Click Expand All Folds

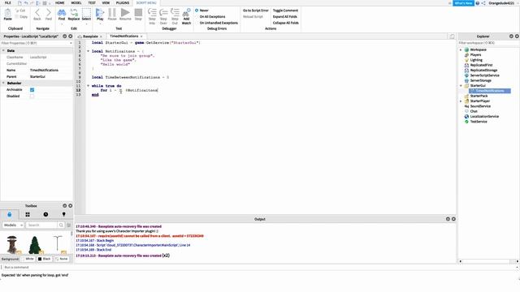[x=285, y=16]
